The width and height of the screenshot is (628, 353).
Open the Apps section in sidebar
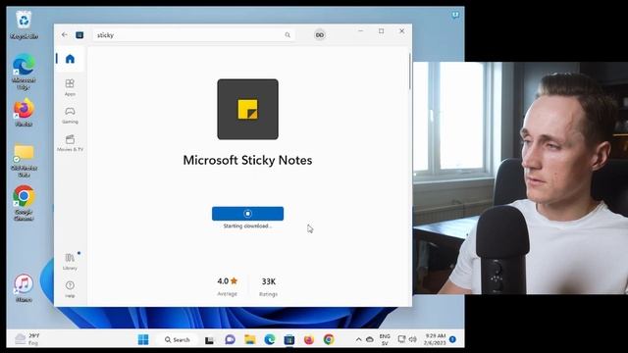point(70,87)
